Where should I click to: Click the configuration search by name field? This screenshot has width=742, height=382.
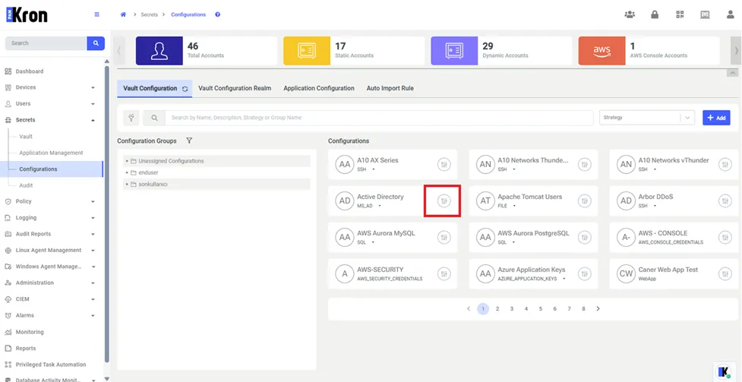click(x=378, y=118)
